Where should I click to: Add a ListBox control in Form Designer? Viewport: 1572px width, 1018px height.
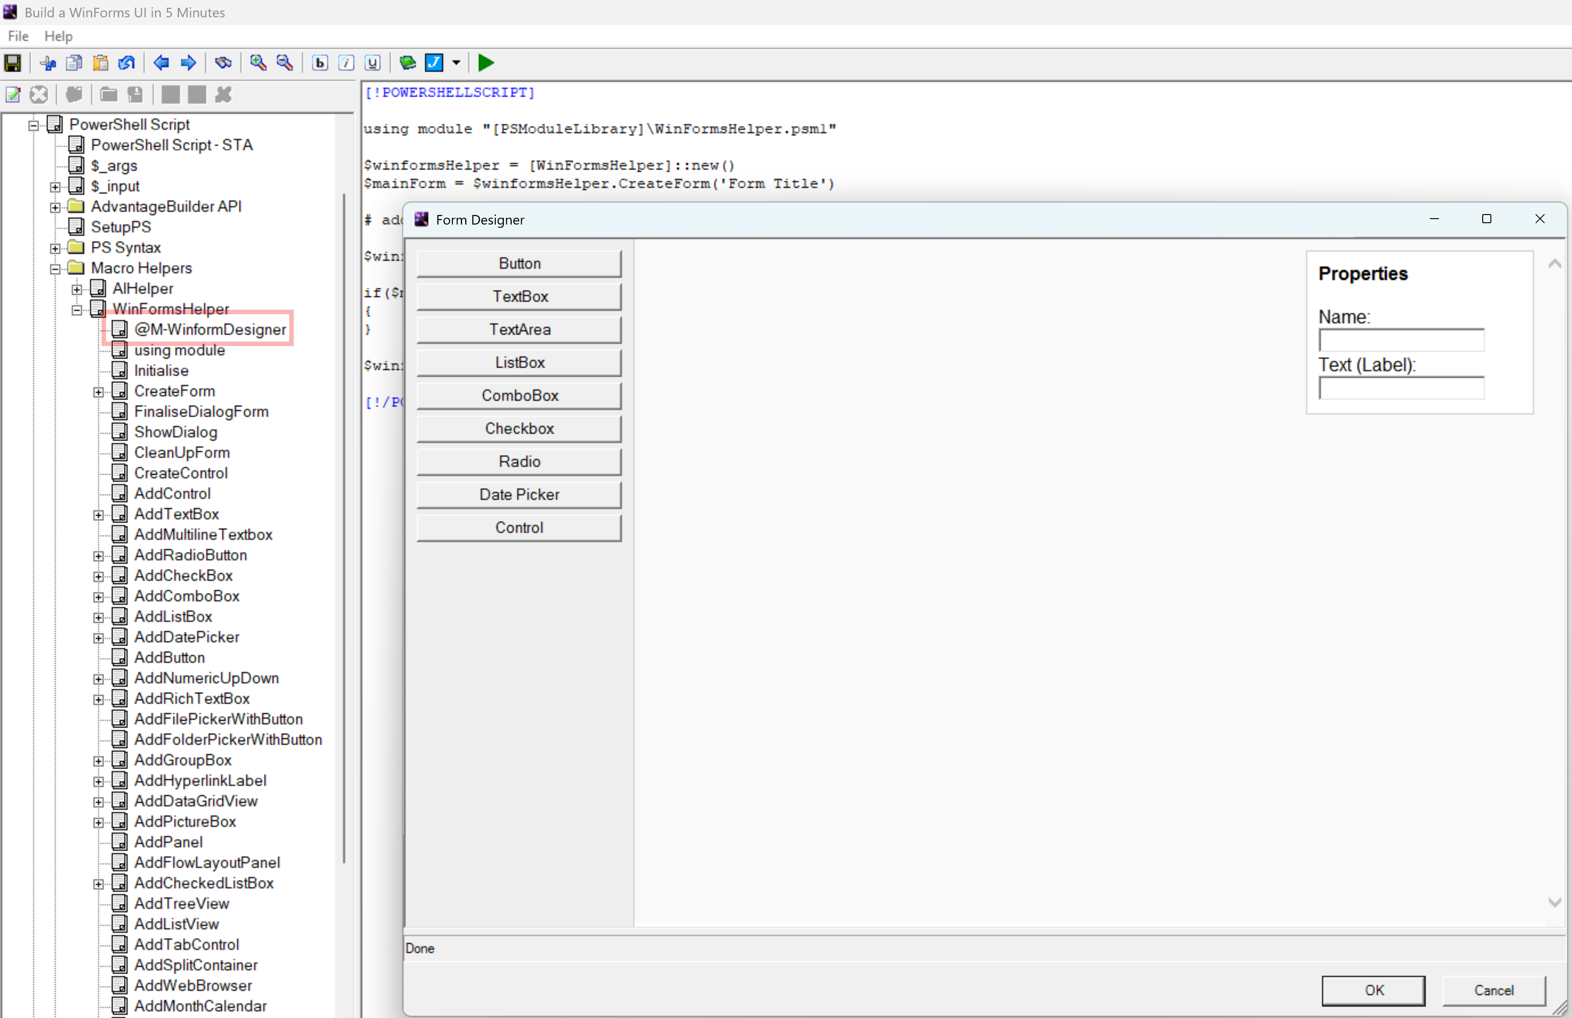click(x=519, y=363)
